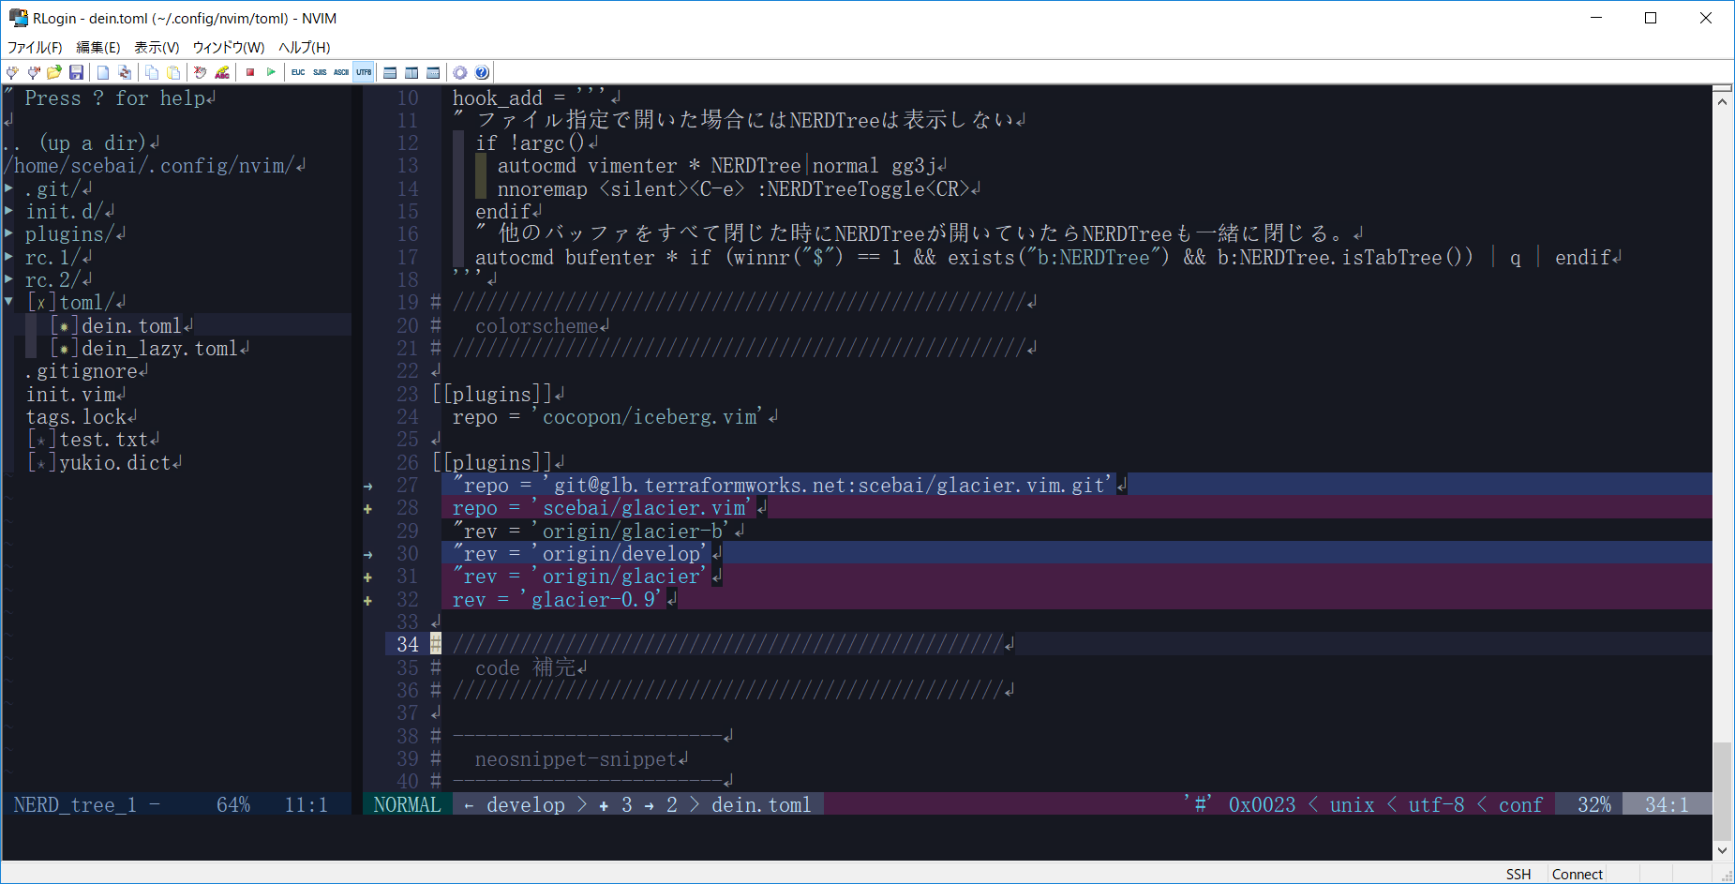The width and height of the screenshot is (1735, 884).
Task: Open the ヘルプ(H) menu
Action: coord(305,47)
